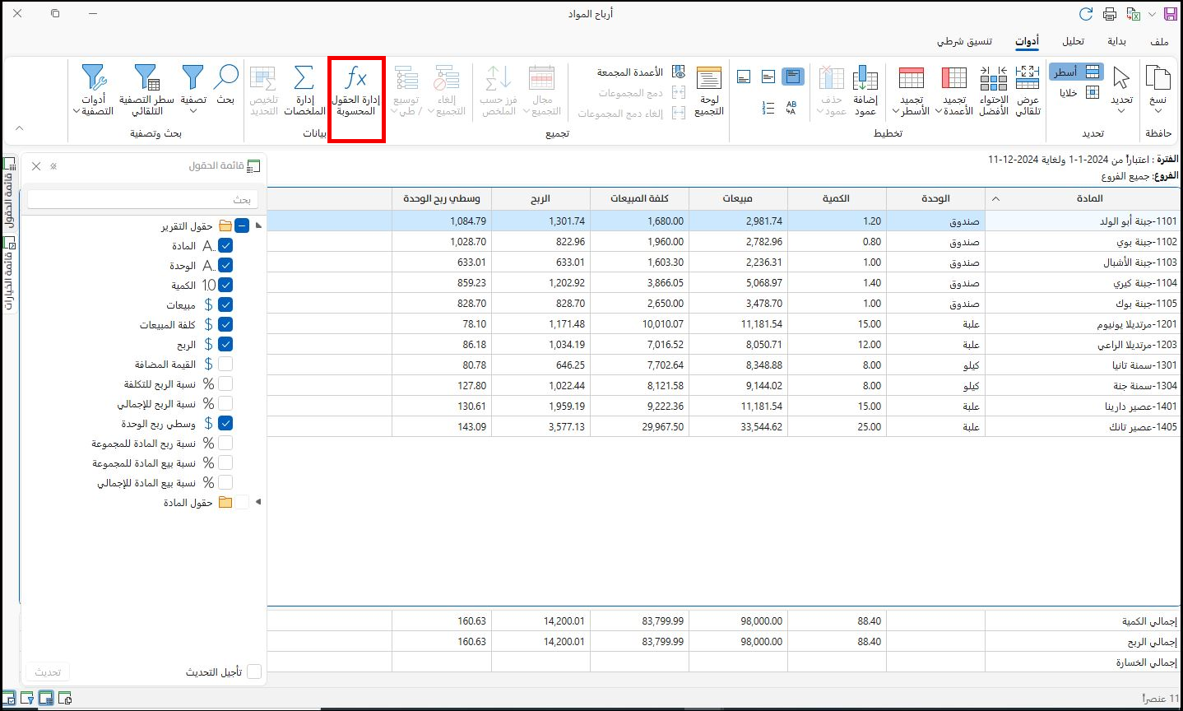Open إدارة الحقول المحسوبة (fx) tool
Screen dimensions: 1183x711
coord(356,91)
